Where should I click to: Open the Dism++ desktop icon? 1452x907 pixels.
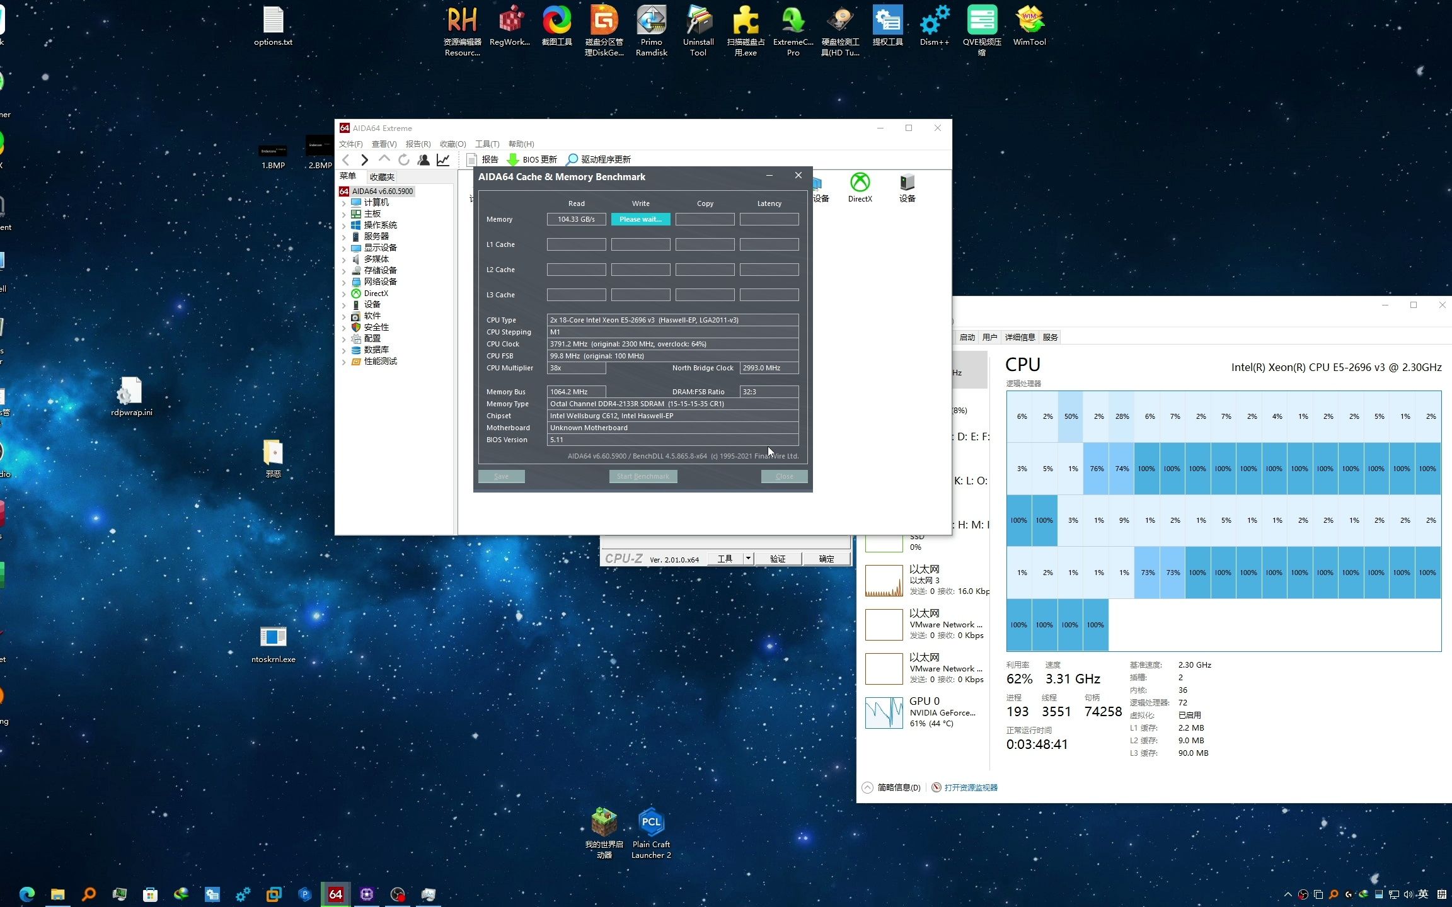pyautogui.click(x=934, y=26)
